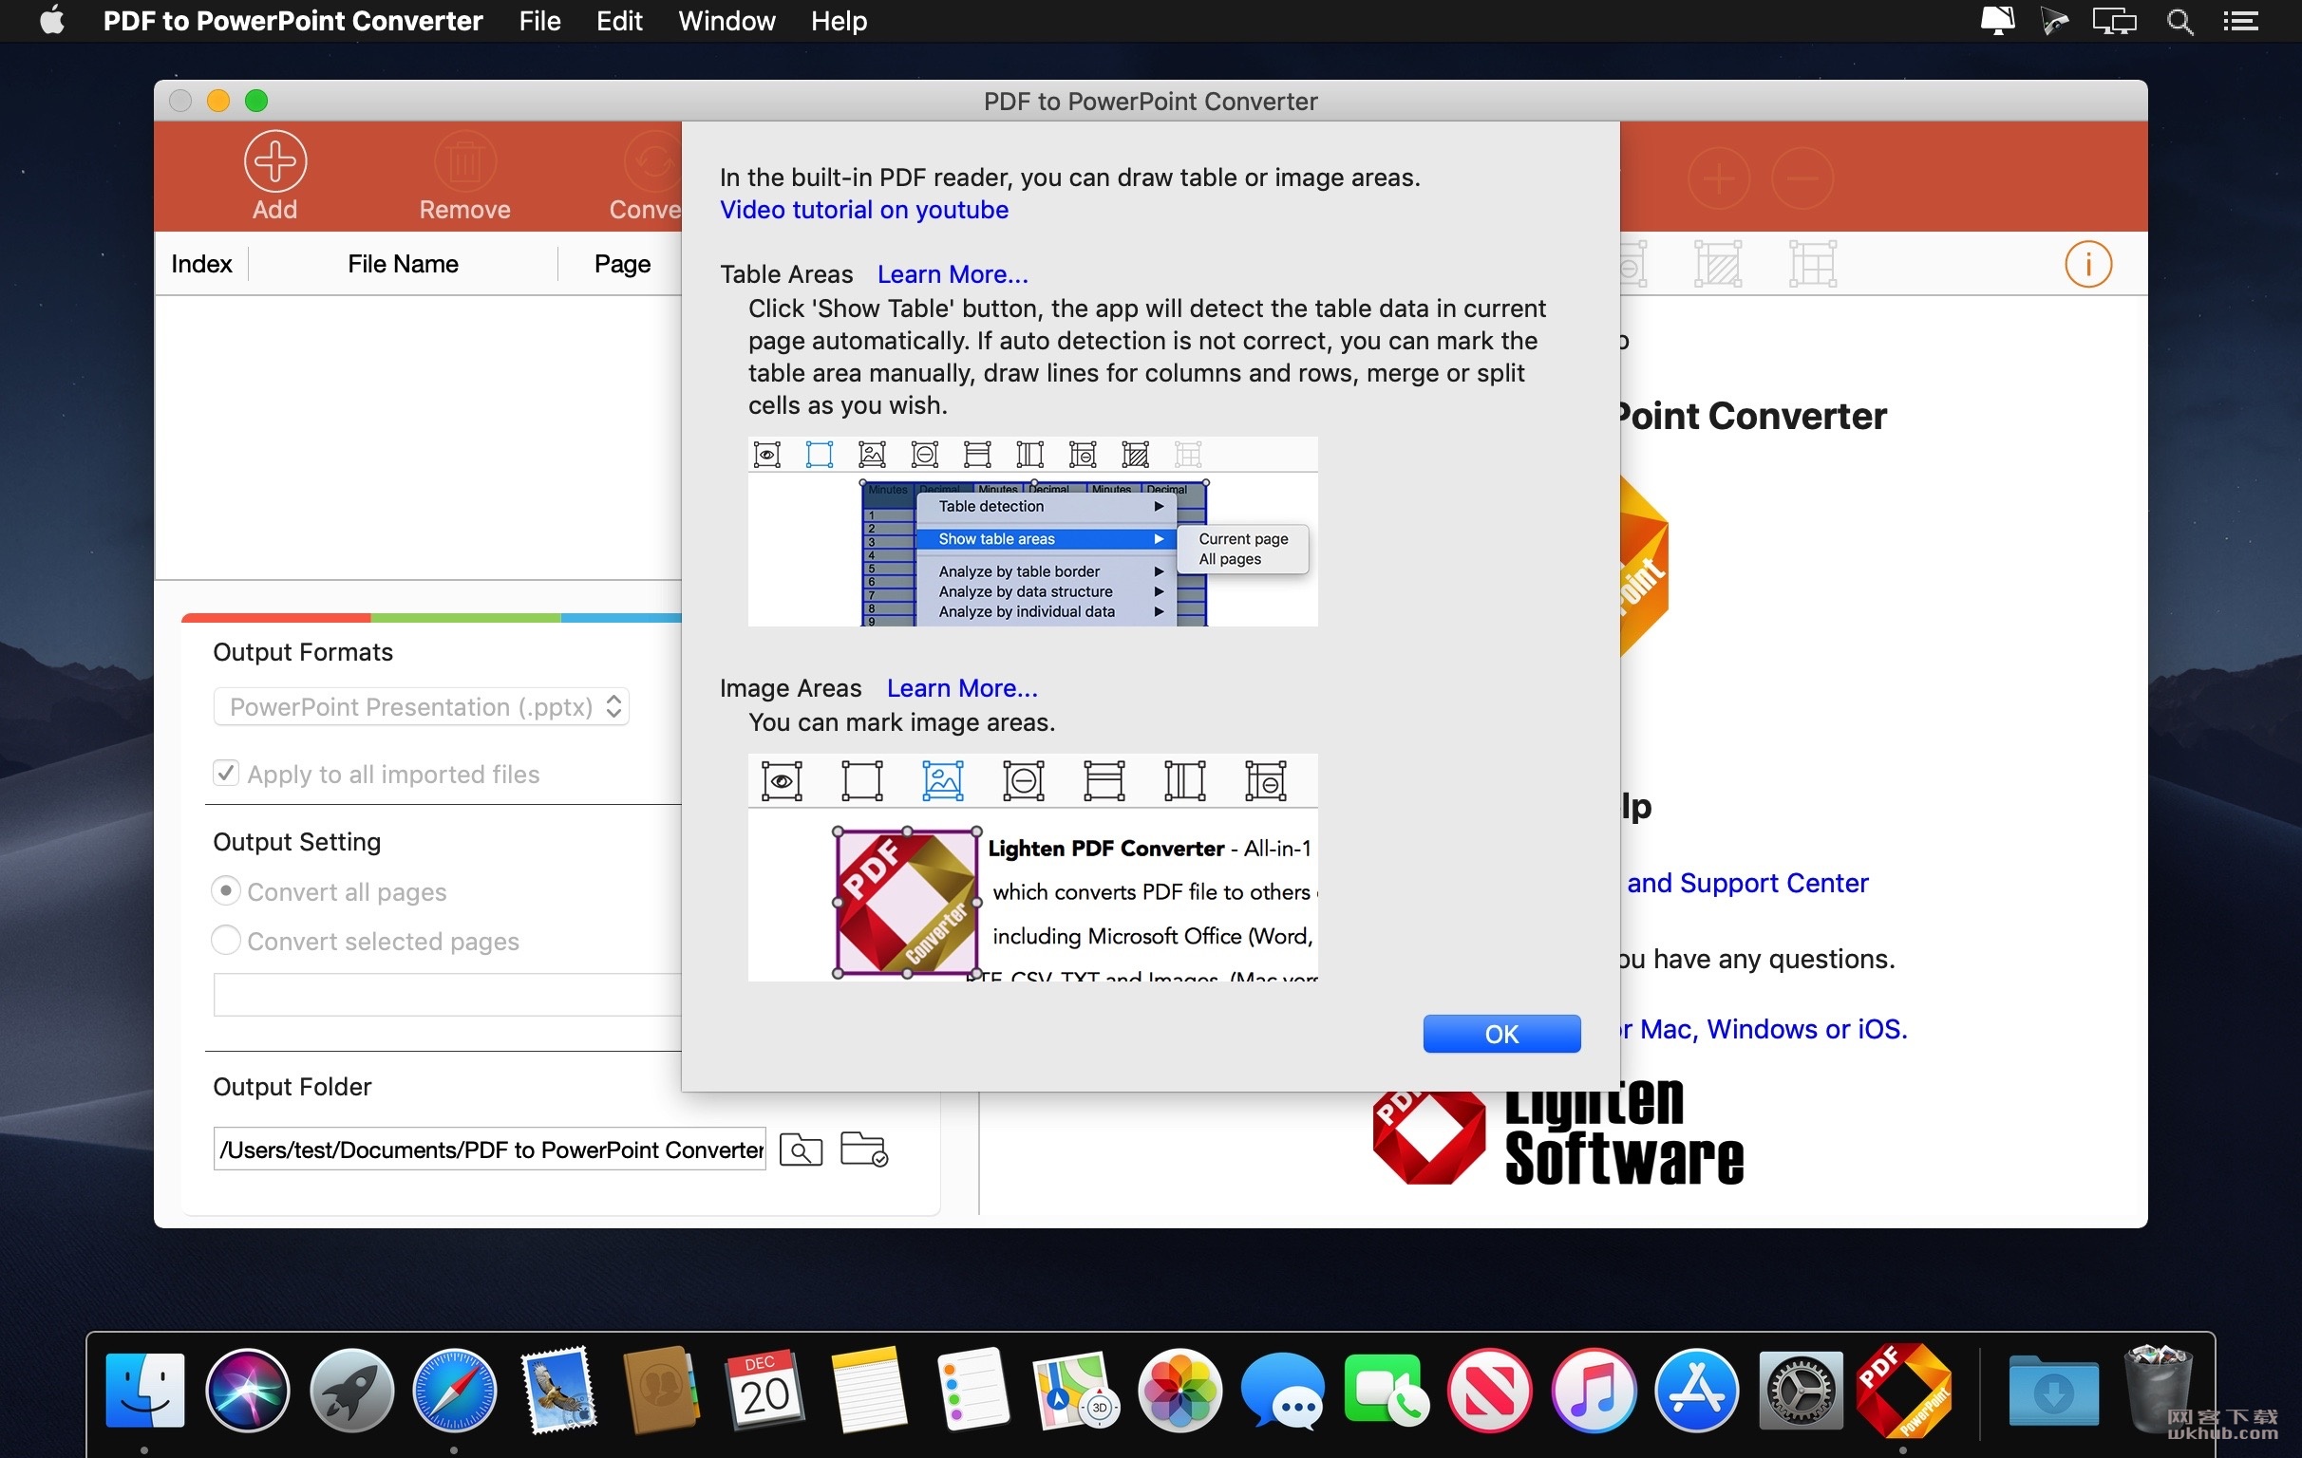Click the output folder path field
2302x1458 pixels.
click(x=489, y=1150)
